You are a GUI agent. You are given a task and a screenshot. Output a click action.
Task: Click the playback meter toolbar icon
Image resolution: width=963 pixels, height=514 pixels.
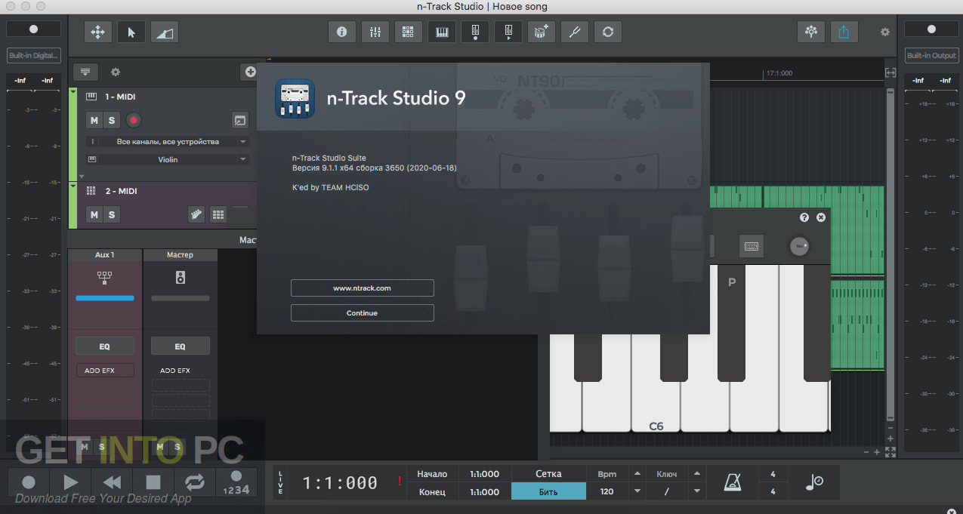tap(508, 32)
